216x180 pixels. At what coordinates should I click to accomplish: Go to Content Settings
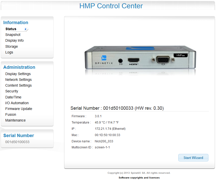pyautogui.click(x=18, y=85)
